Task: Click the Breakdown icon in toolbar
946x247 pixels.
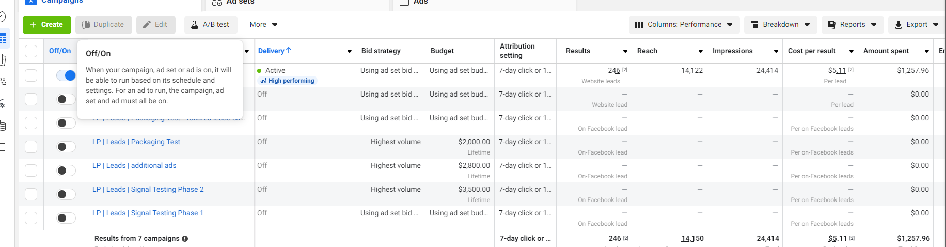Action: (x=754, y=25)
